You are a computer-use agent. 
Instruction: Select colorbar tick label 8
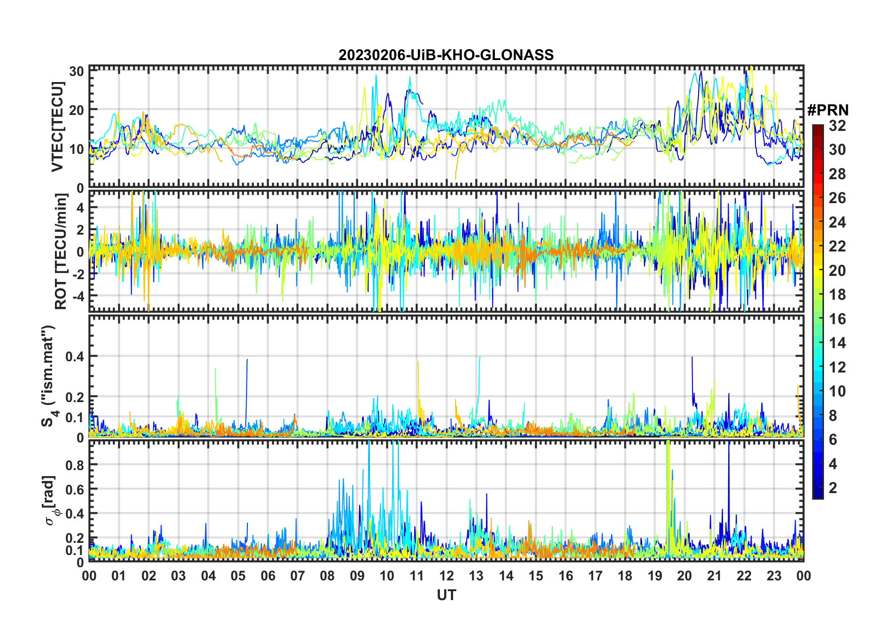pos(833,416)
